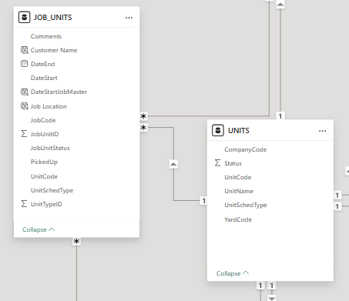
Task: Click sigma icon beside JobUnitID
Action: click(24, 134)
